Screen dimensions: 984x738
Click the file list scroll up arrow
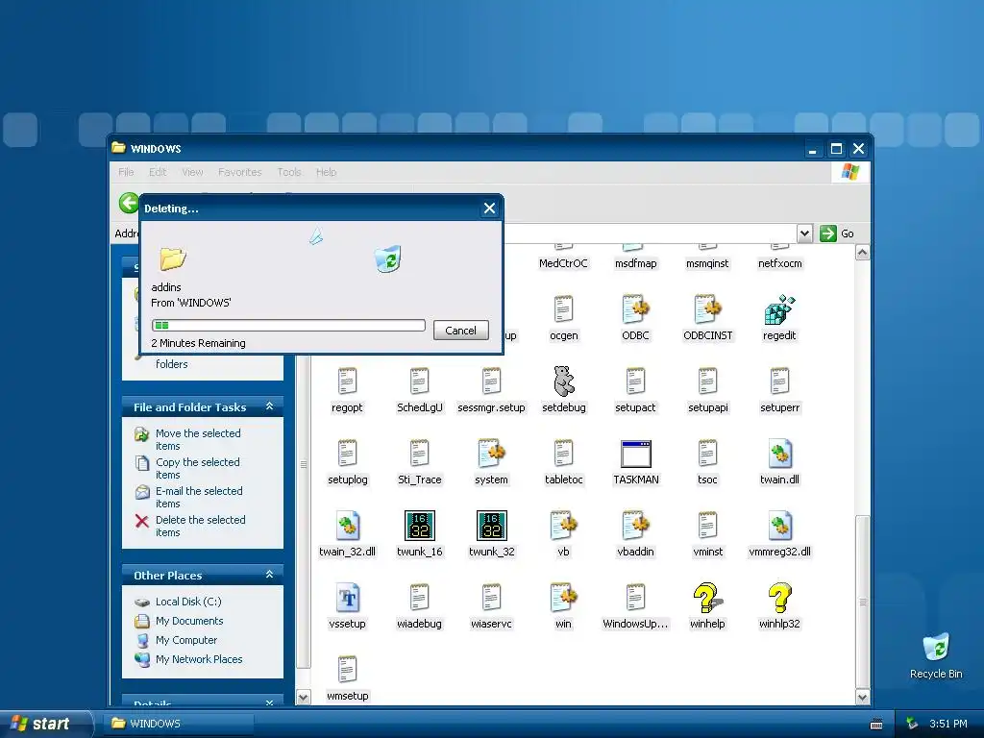coord(862,253)
